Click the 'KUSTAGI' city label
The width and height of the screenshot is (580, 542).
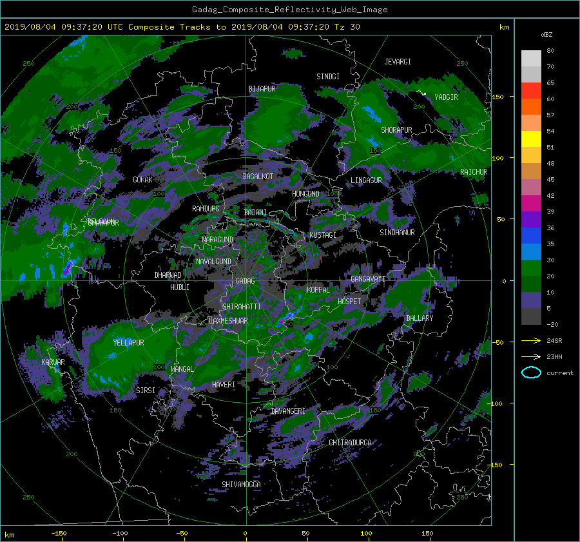pos(323,235)
